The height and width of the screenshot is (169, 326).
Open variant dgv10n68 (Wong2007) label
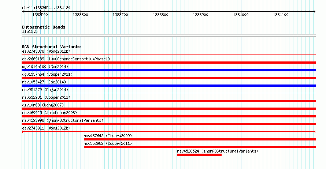coord(43,105)
